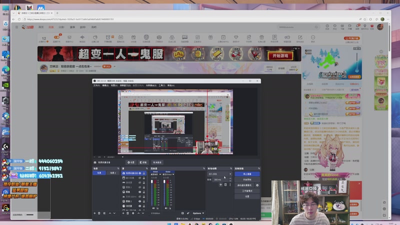Show the 图像 3 source
Image resolution: width=400 pixels, height=225 pixels.
139,187
